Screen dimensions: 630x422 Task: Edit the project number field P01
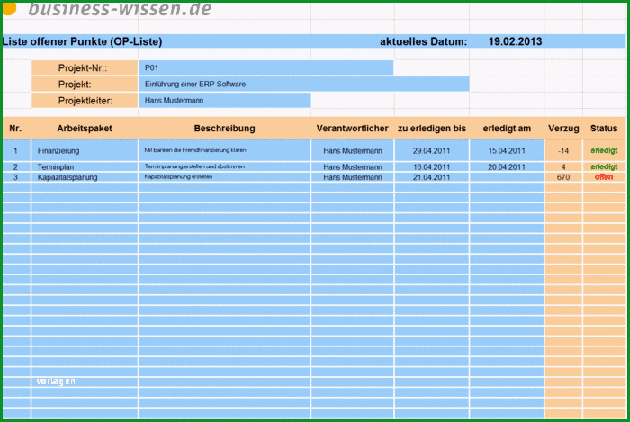pos(266,67)
